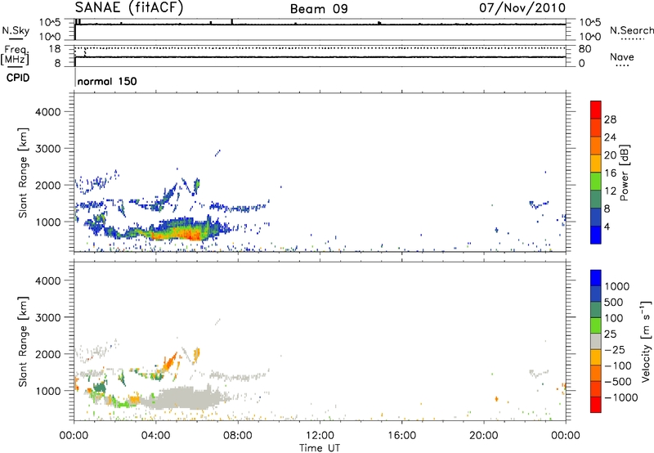Click the 20 label on the power colorbar

click(x=610, y=155)
